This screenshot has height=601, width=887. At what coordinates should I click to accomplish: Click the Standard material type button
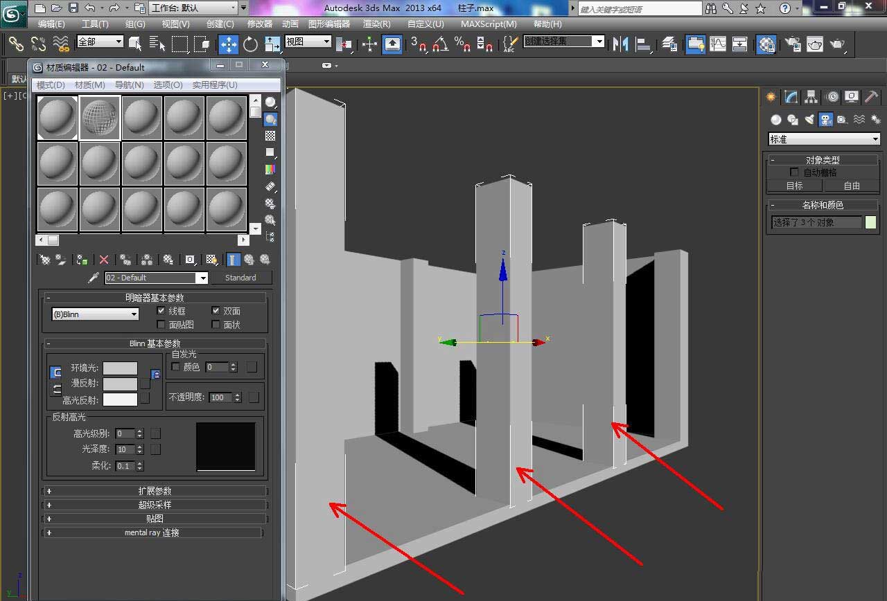(240, 278)
